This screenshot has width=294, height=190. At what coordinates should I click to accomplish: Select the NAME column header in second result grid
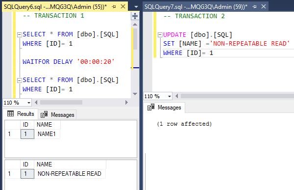[x=70, y=164]
